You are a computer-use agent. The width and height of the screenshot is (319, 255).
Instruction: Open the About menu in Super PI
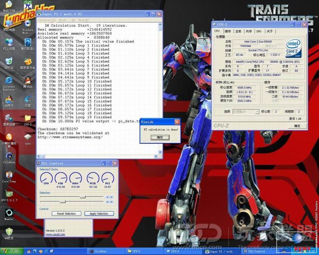(67, 20)
